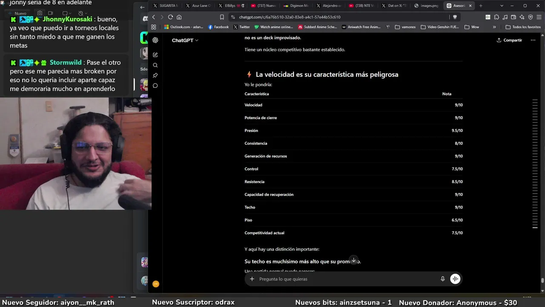
Task: Open the three-dot conversation options menu
Action: tap(533, 40)
